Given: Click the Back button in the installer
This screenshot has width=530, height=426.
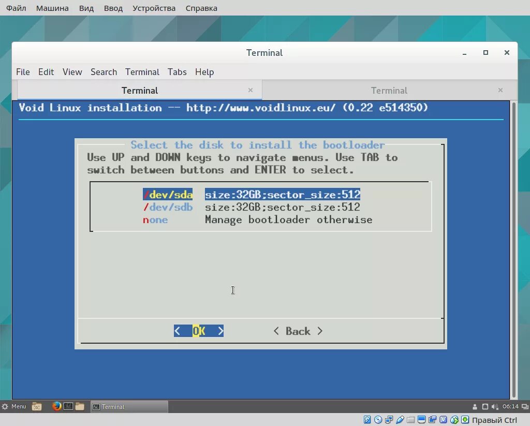Looking at the screenshot, I should click(298, 331).
